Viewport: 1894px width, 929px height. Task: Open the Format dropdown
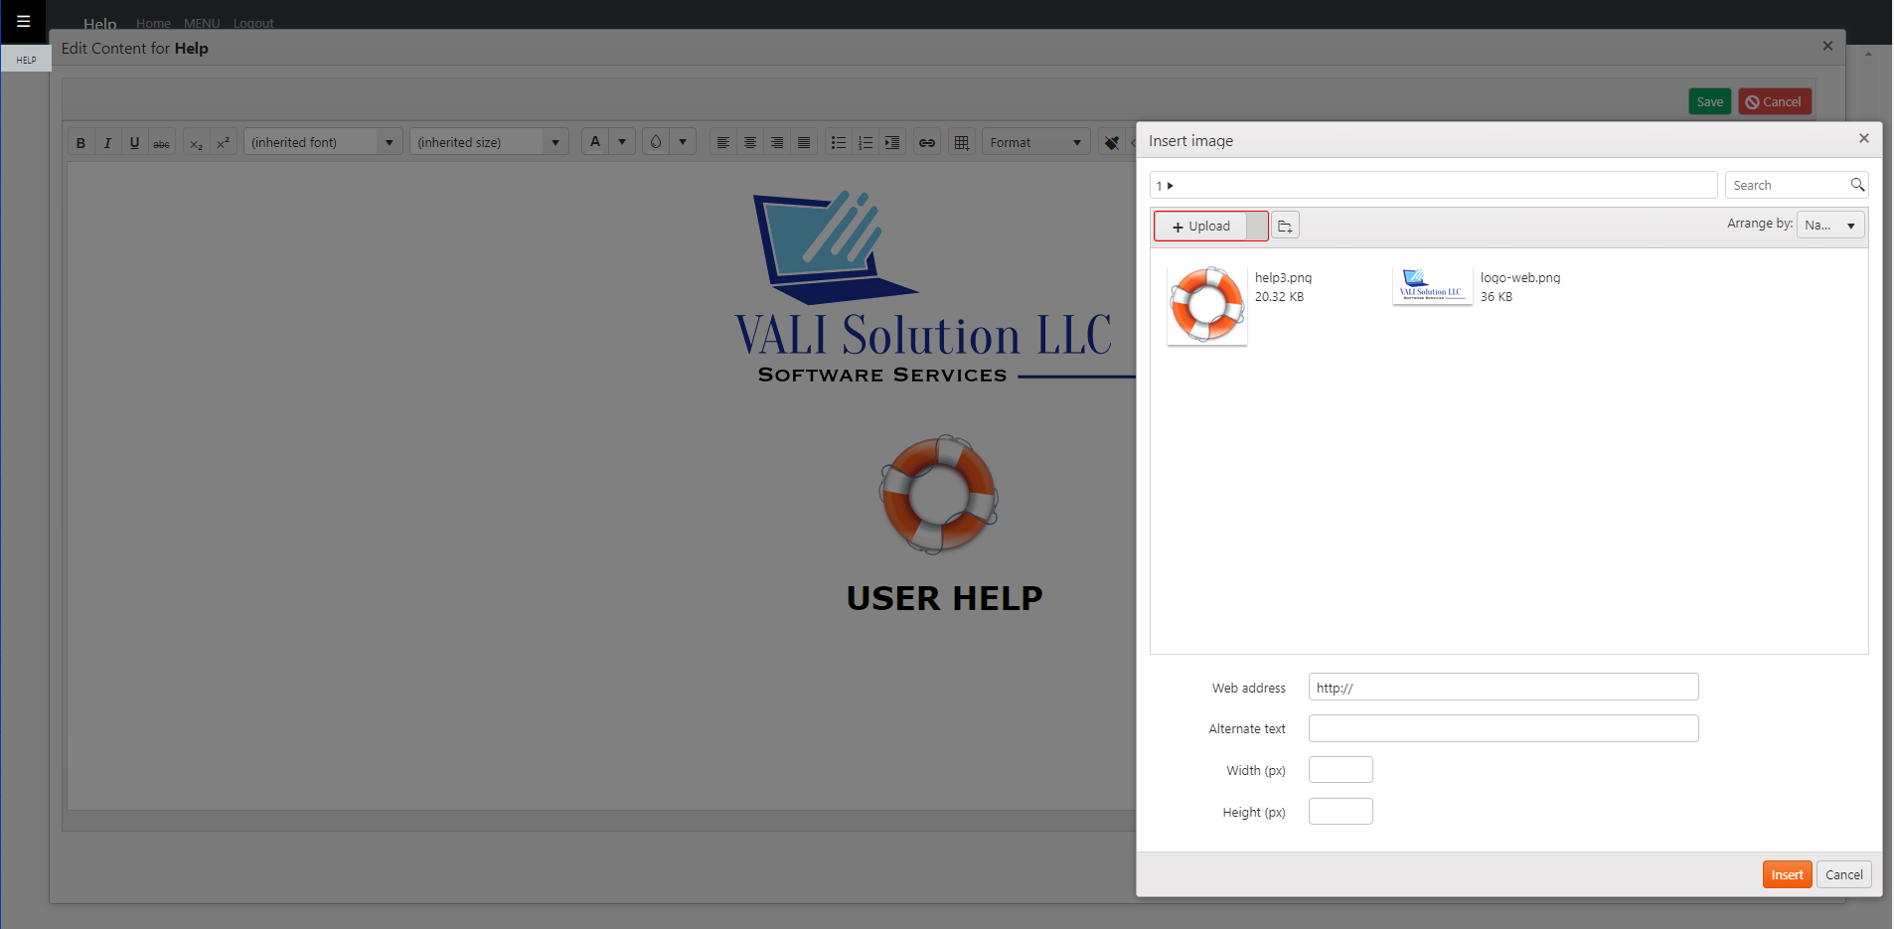(x=1036, y=142)
